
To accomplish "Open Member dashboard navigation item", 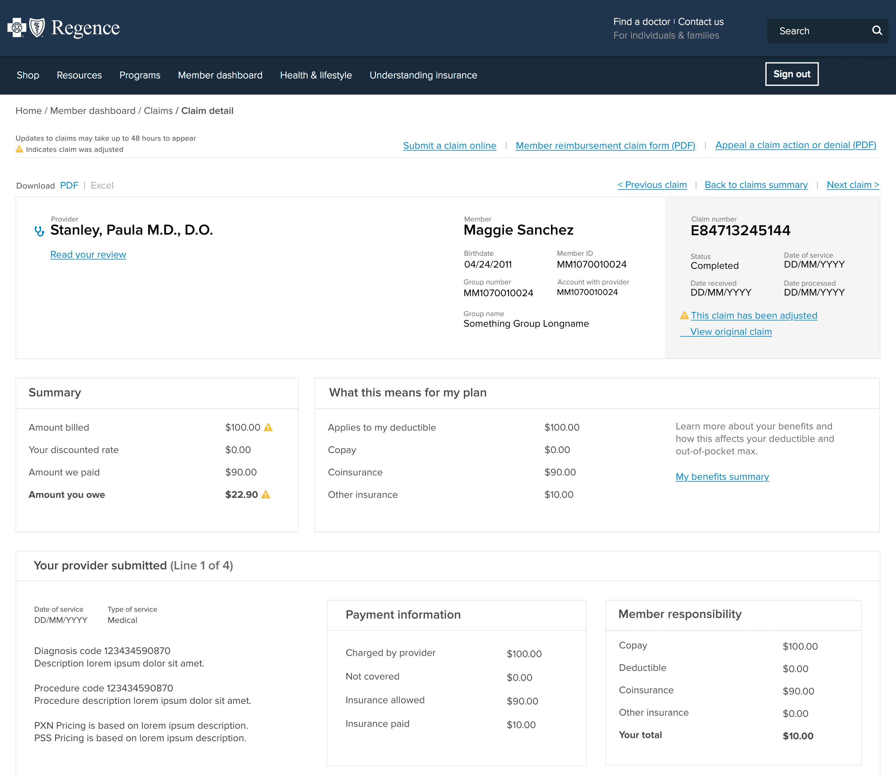I will click(220, 75).
